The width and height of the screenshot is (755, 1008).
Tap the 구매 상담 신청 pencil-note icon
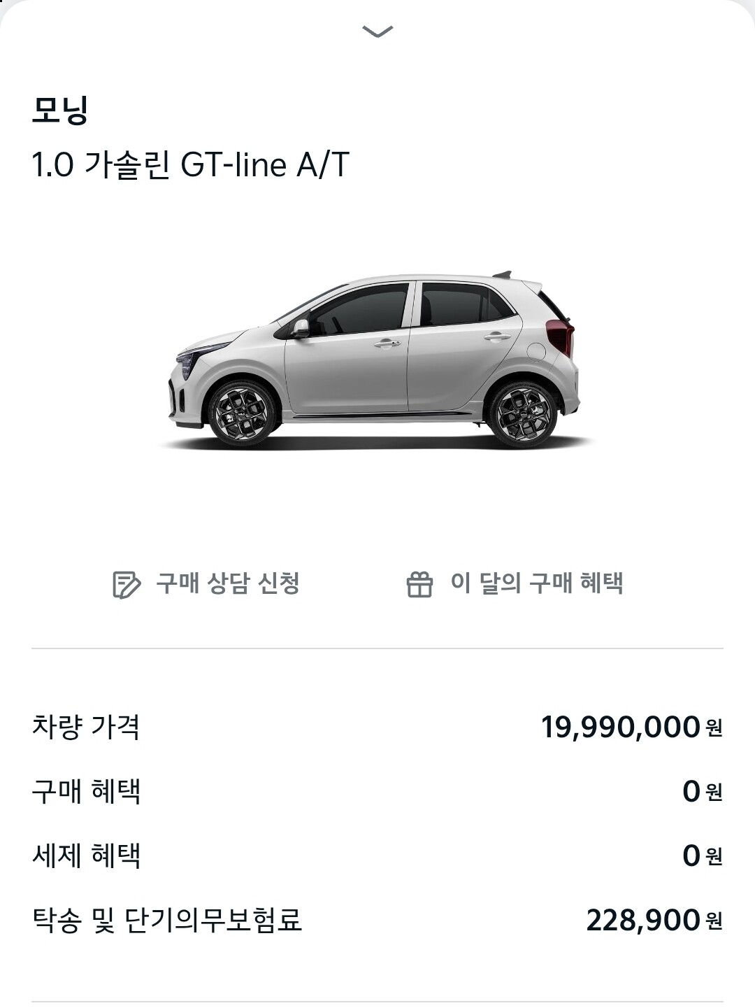pos(127,585)
